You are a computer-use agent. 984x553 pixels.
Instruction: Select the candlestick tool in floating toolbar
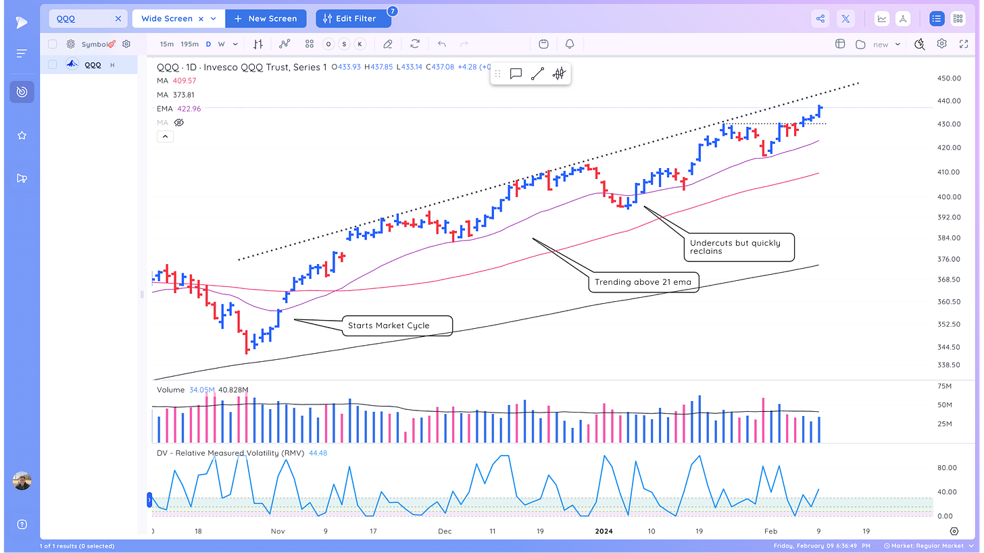pyautogui.click(x=558, y=74)
